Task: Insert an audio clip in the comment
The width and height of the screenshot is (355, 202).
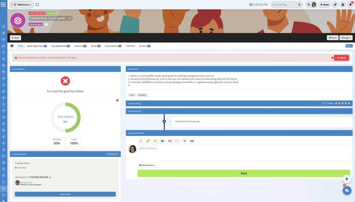Action: 170,141
